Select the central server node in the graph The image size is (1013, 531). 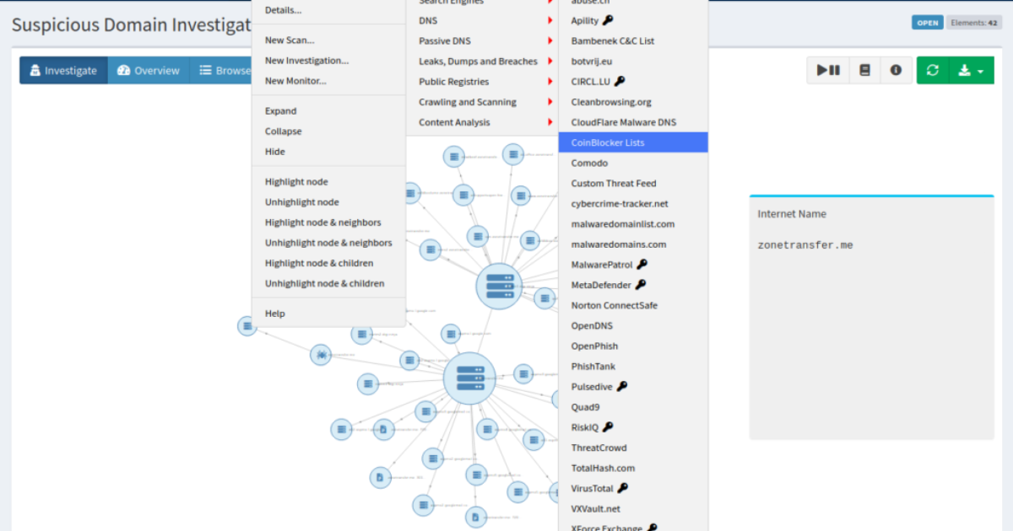500,286
